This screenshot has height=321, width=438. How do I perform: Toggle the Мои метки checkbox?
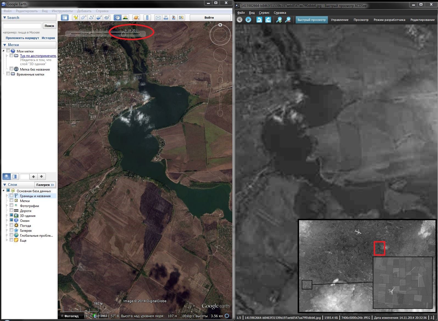[x=8, y=51]
